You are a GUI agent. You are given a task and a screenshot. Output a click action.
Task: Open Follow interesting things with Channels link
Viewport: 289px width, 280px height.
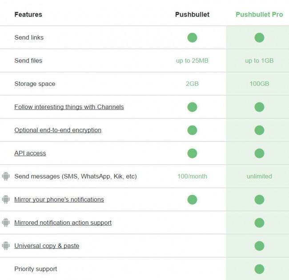point(69,107)
